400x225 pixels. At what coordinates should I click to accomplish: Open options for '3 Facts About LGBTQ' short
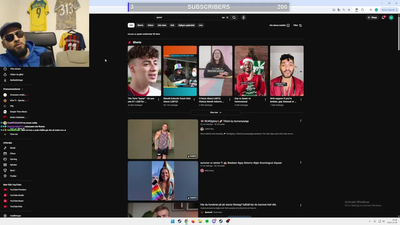click(230, 100)
